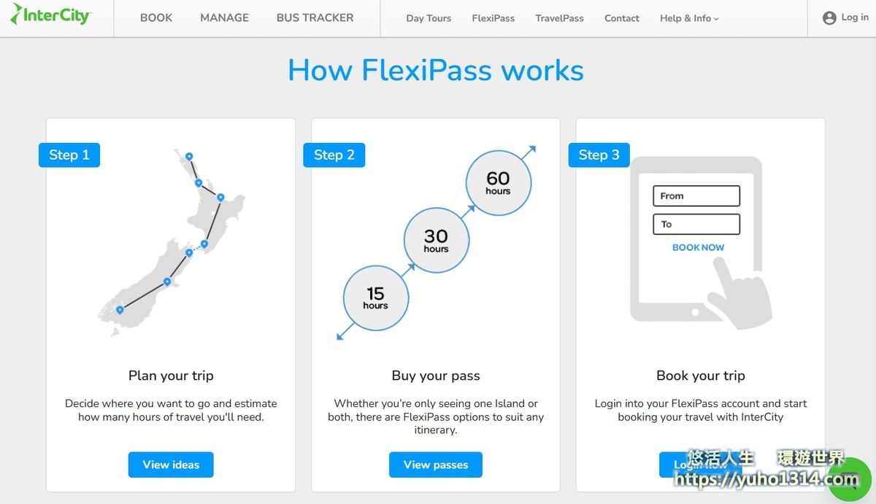Click the View ideas button

pos(171,465)
